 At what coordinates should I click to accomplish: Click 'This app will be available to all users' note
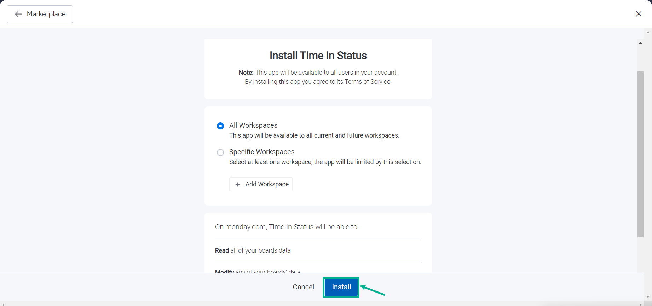tap(318, 73)
